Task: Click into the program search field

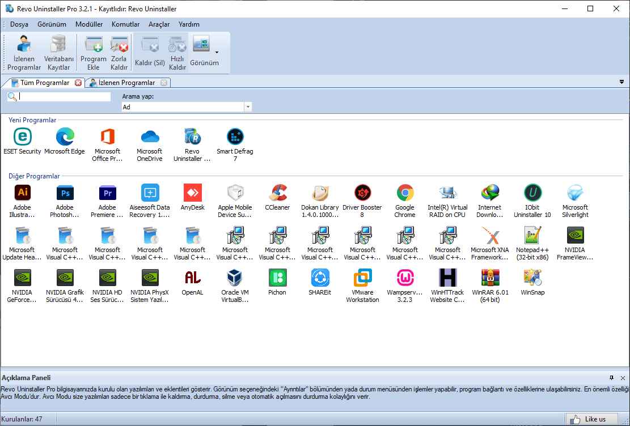Action: click(65, 97)
